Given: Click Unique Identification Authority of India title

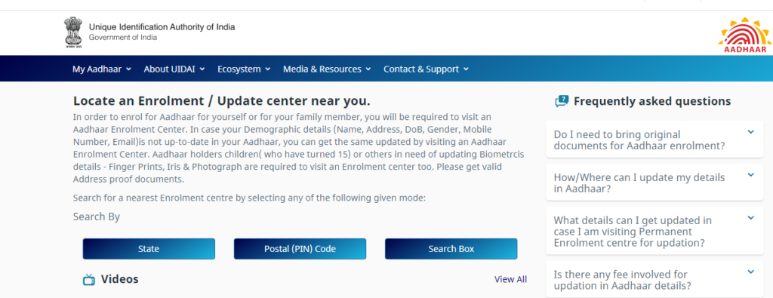Looking at the screenshot, I should point(162,27).
